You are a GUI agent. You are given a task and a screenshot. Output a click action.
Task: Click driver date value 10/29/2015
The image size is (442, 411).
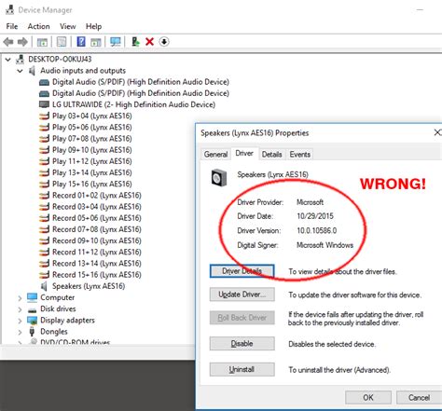tap(315, 216)
